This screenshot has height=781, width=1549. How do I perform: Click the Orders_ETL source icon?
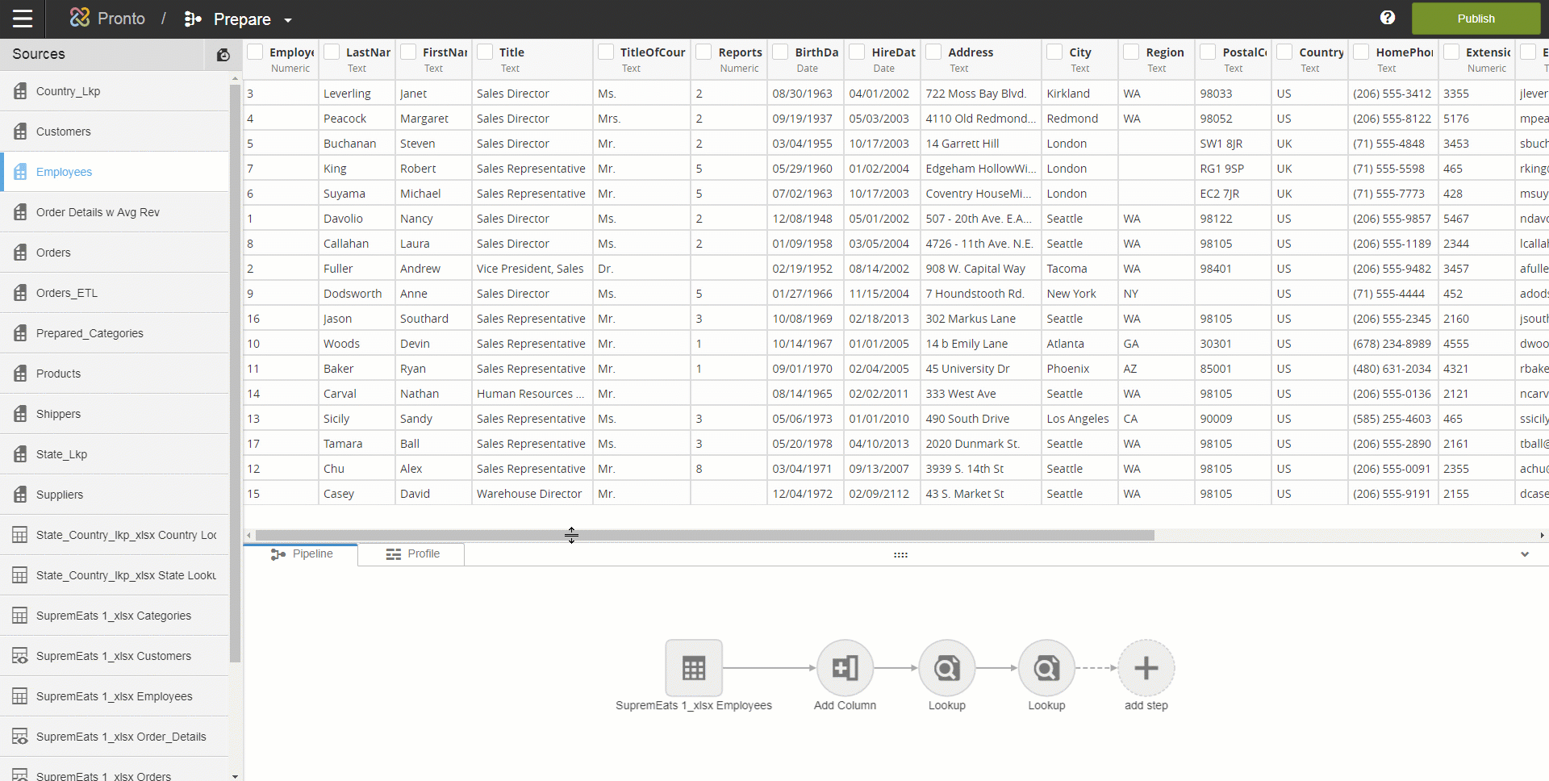pos(20,293)
